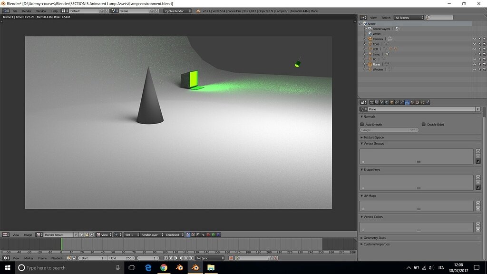Collapse the Shape Keys section header
This screenshot has width=487, height=274.
pos(371,169)
